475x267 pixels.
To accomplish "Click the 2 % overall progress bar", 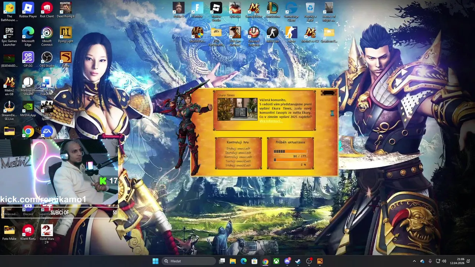I will pyautogui.click(x=291, y=160).
